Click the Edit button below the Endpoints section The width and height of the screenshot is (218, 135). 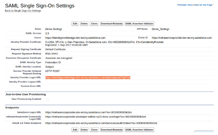75,130
